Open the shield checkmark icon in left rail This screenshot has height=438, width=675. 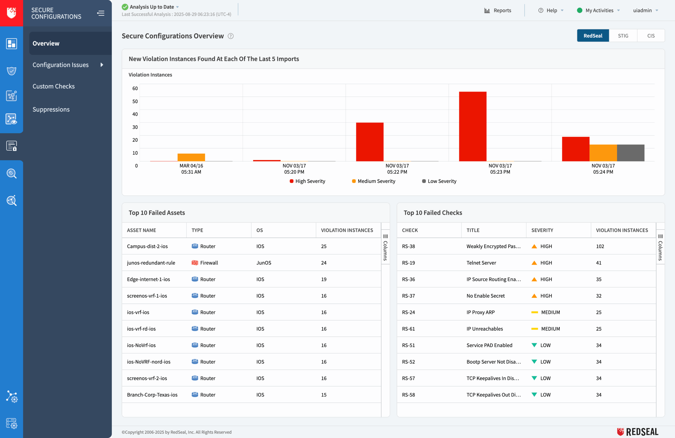[11, 71]
